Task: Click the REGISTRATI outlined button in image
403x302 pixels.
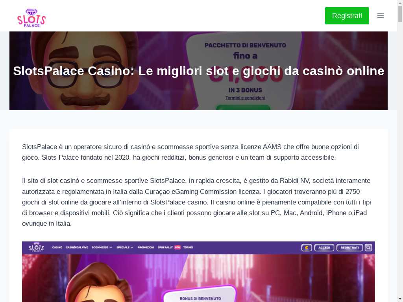Action: click(349, 248)
